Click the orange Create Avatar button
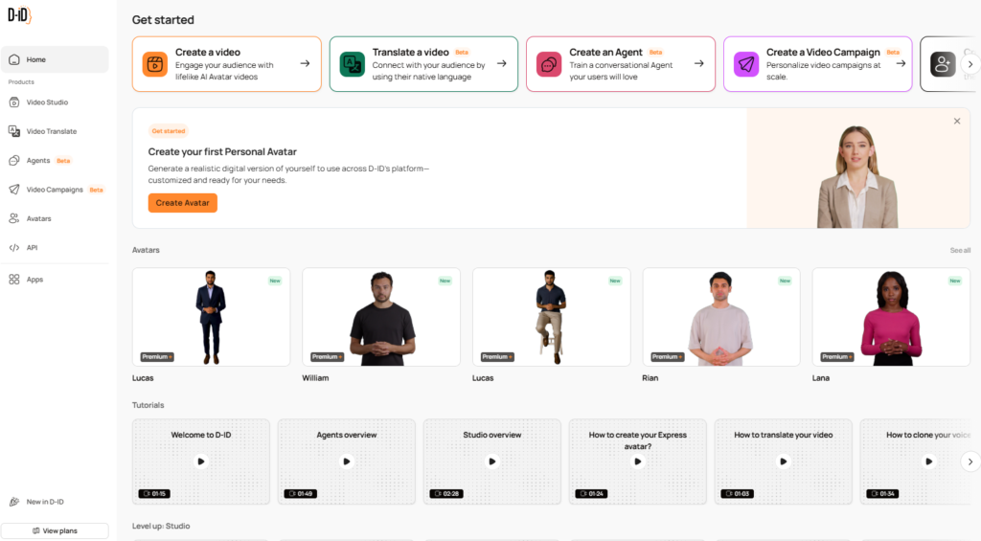This screenshot has height=541, width=981. (183, 203)
